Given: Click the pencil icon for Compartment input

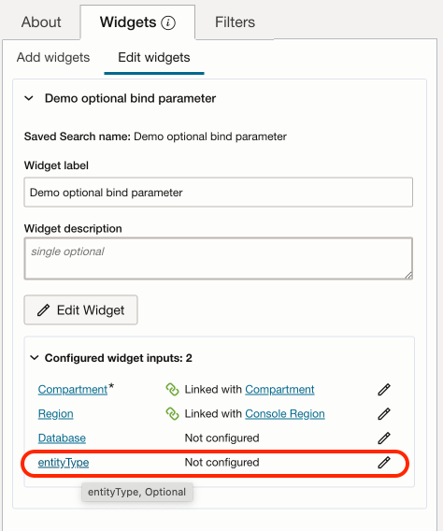Looking at the screenshot, I should click(x=384, y=390).
